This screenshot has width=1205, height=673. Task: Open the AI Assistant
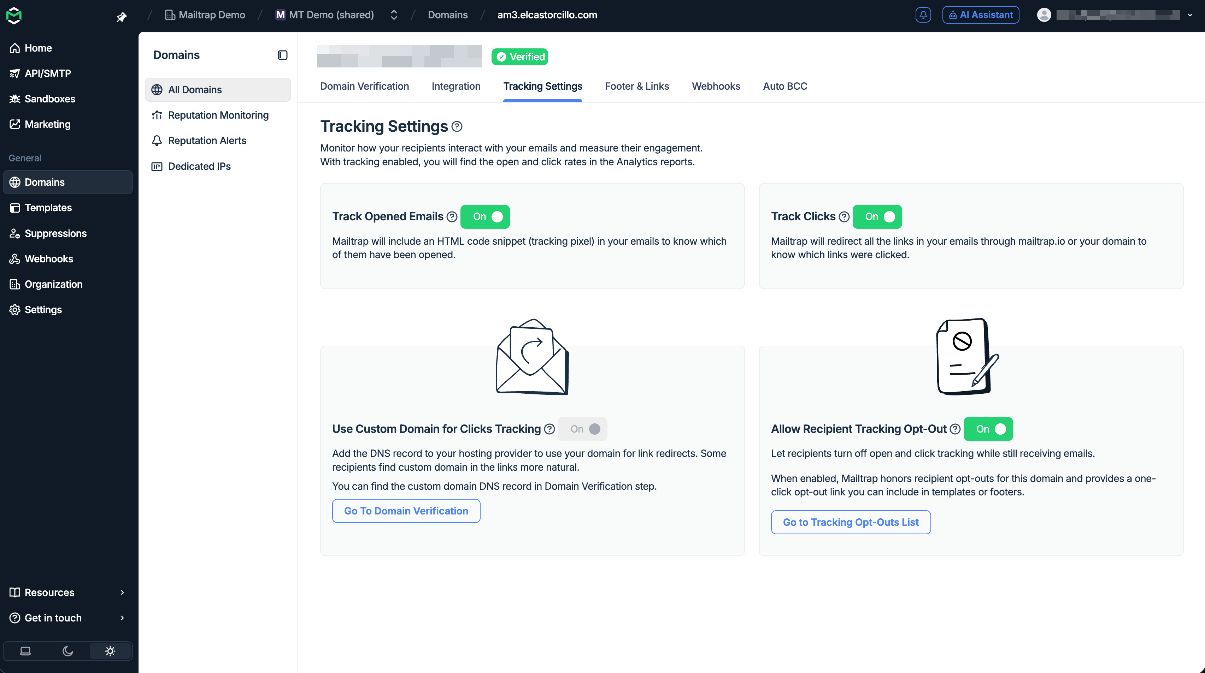tap(981, 15)
